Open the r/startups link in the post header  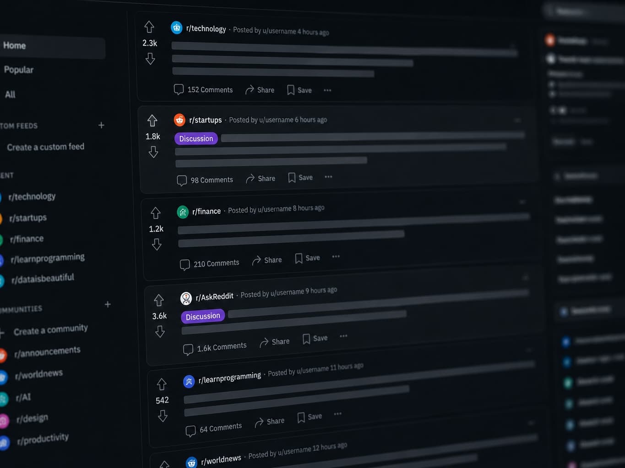point(206,120)
